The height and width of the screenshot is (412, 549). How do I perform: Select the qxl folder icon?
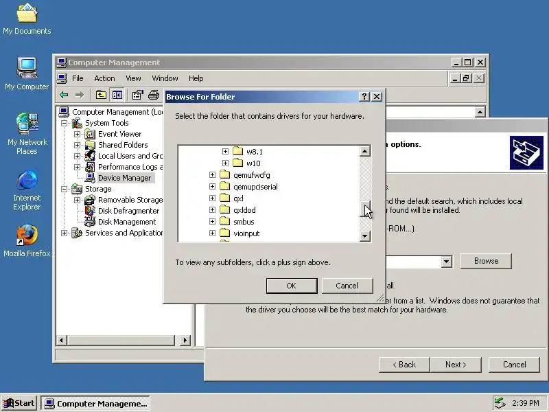click(x=225, y=198)
